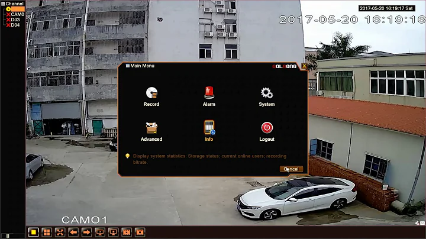
Task: Click the CAM01 label on the video
Action: pos(84,219)
